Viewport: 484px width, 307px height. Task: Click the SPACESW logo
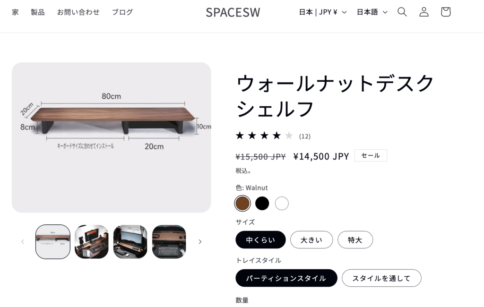tap(233, 12)
